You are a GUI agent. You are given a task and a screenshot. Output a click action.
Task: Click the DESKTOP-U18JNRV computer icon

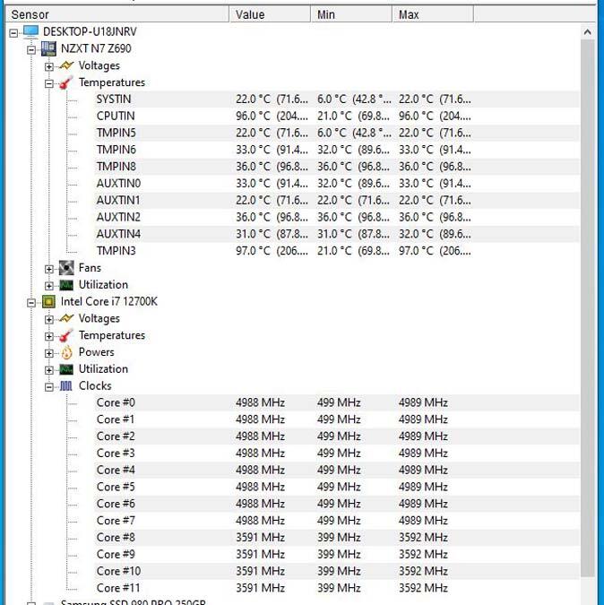click(30, 31)
